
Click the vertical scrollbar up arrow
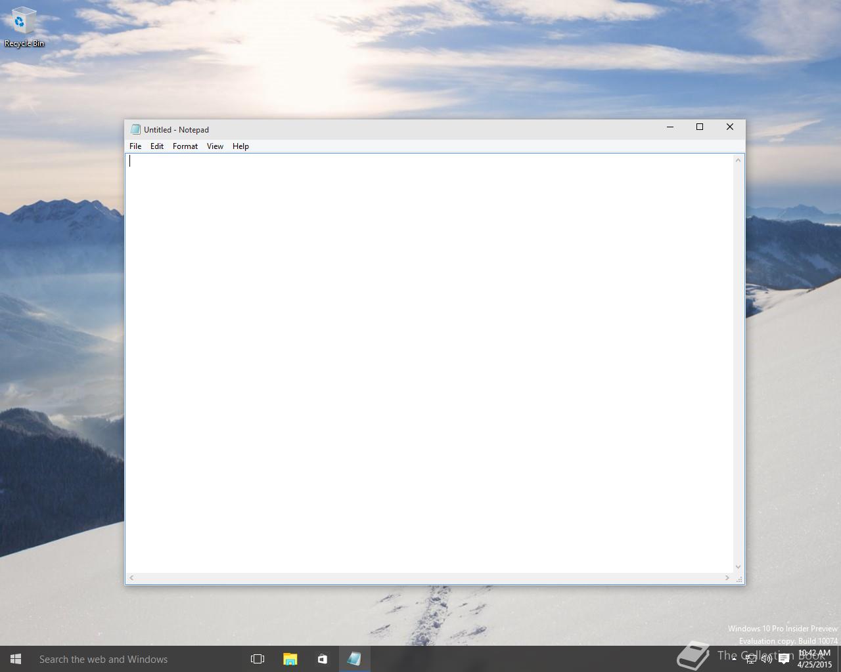pyautogui.click(x=739, y=160)
